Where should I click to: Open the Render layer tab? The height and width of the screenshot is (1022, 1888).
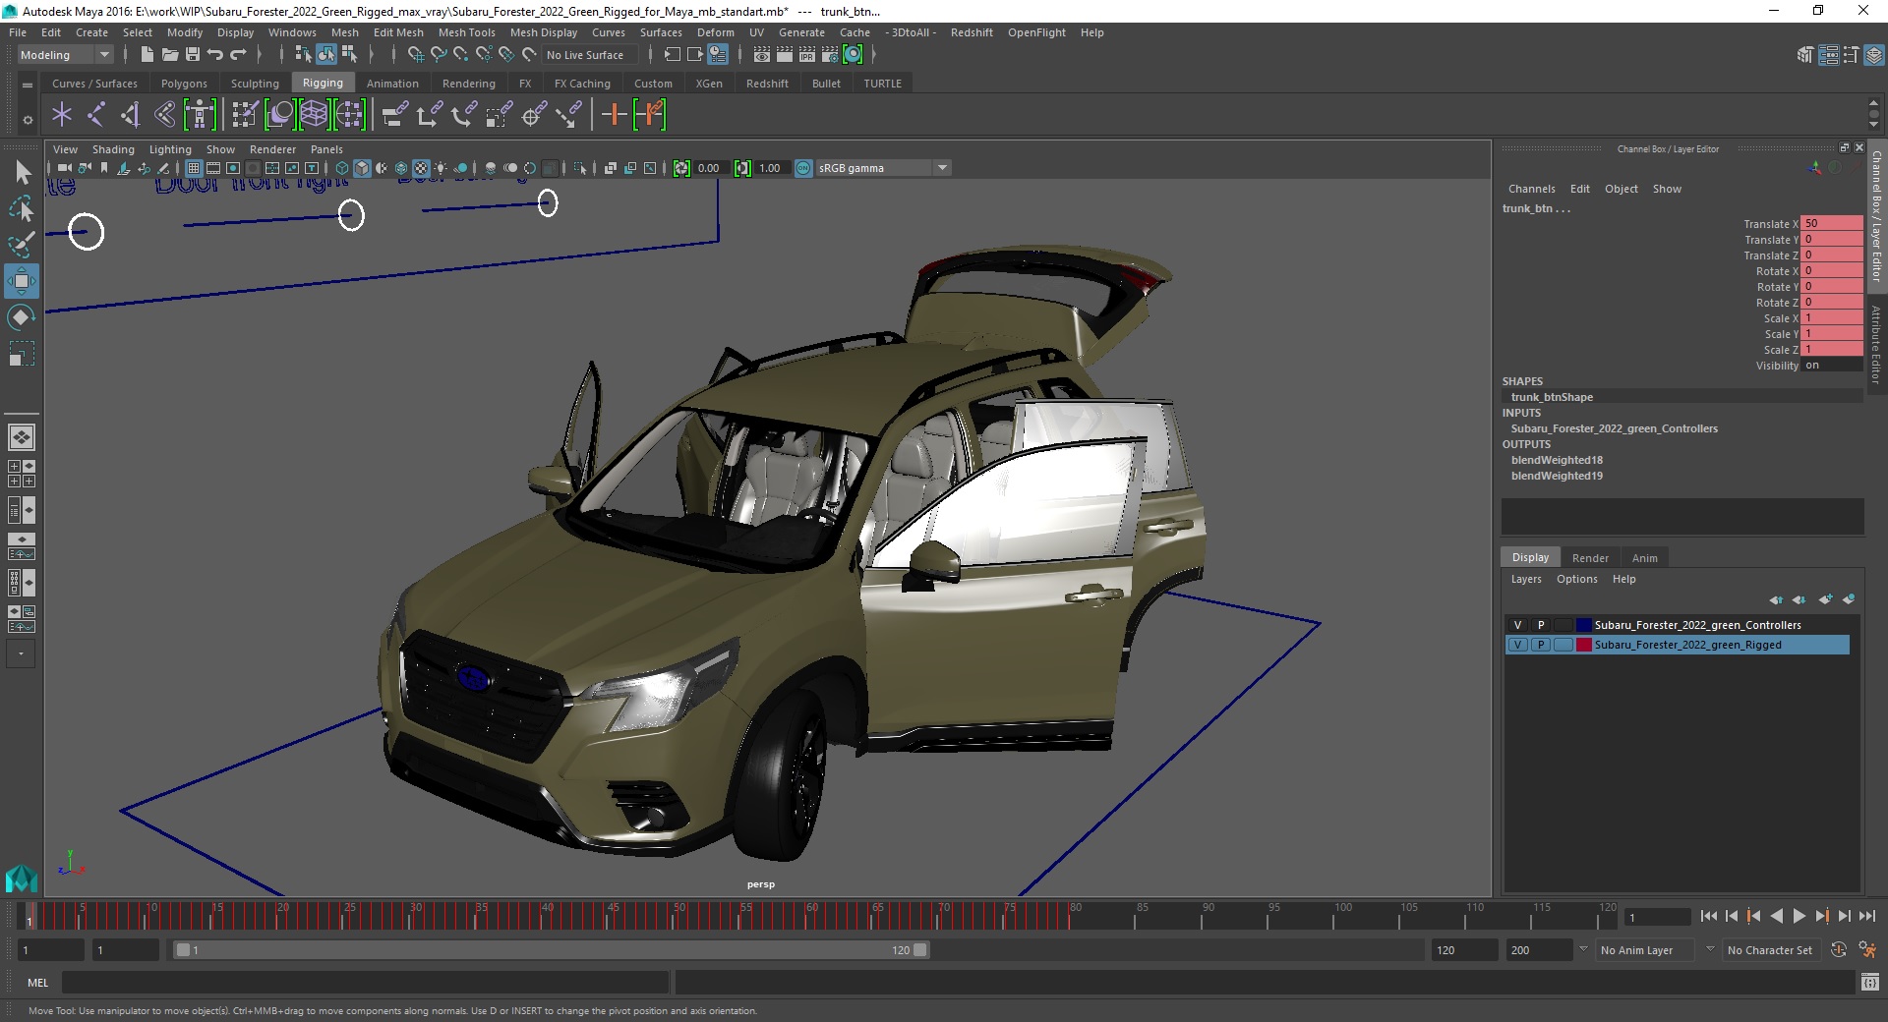(1590, 557)
